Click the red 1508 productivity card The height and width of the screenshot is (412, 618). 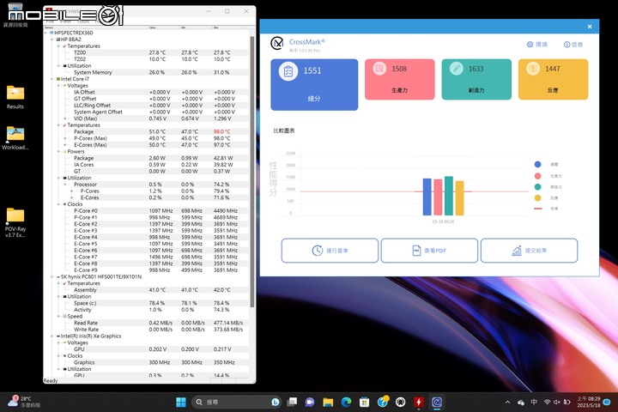tap(400, 79)
